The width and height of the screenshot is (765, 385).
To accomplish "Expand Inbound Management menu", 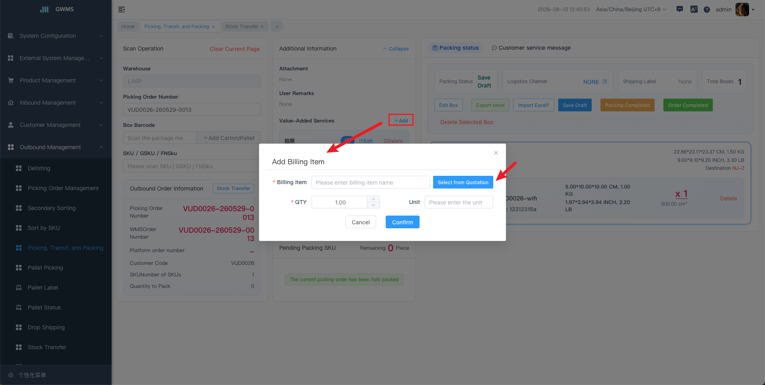I will coord(56,103).
